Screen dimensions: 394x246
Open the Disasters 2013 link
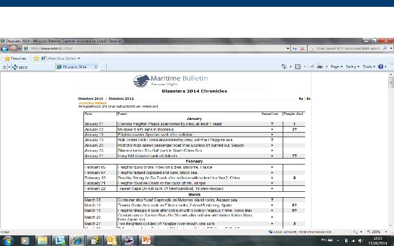click(90, 99)
